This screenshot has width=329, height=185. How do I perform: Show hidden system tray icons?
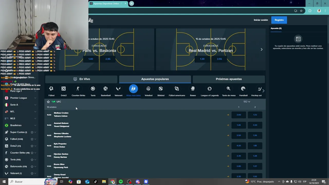coord(279,182)
